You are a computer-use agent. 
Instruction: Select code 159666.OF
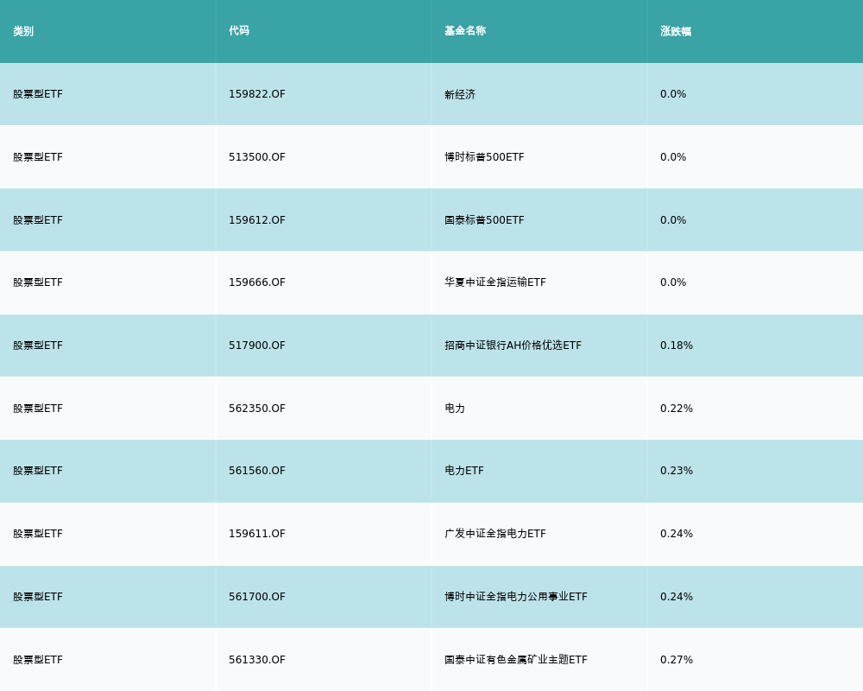click(x=257, y=282)
